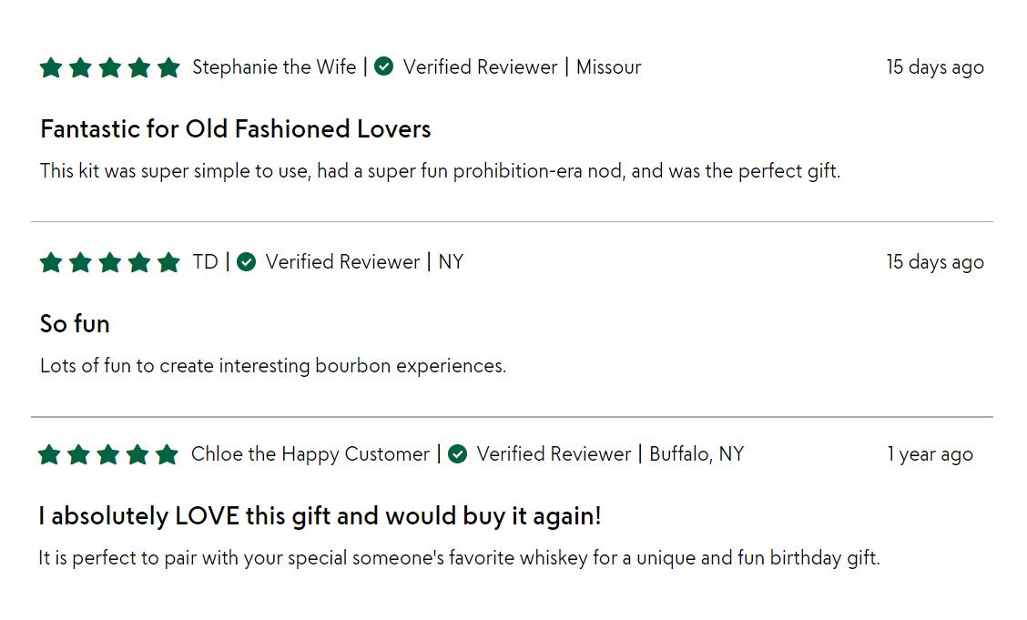The image size is (1027, 620).
Task: Click the fifth star in Chloe's rating
Action: 167,453
